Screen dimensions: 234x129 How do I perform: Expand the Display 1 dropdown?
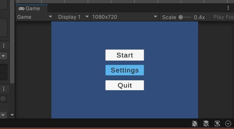coord(73,17)
